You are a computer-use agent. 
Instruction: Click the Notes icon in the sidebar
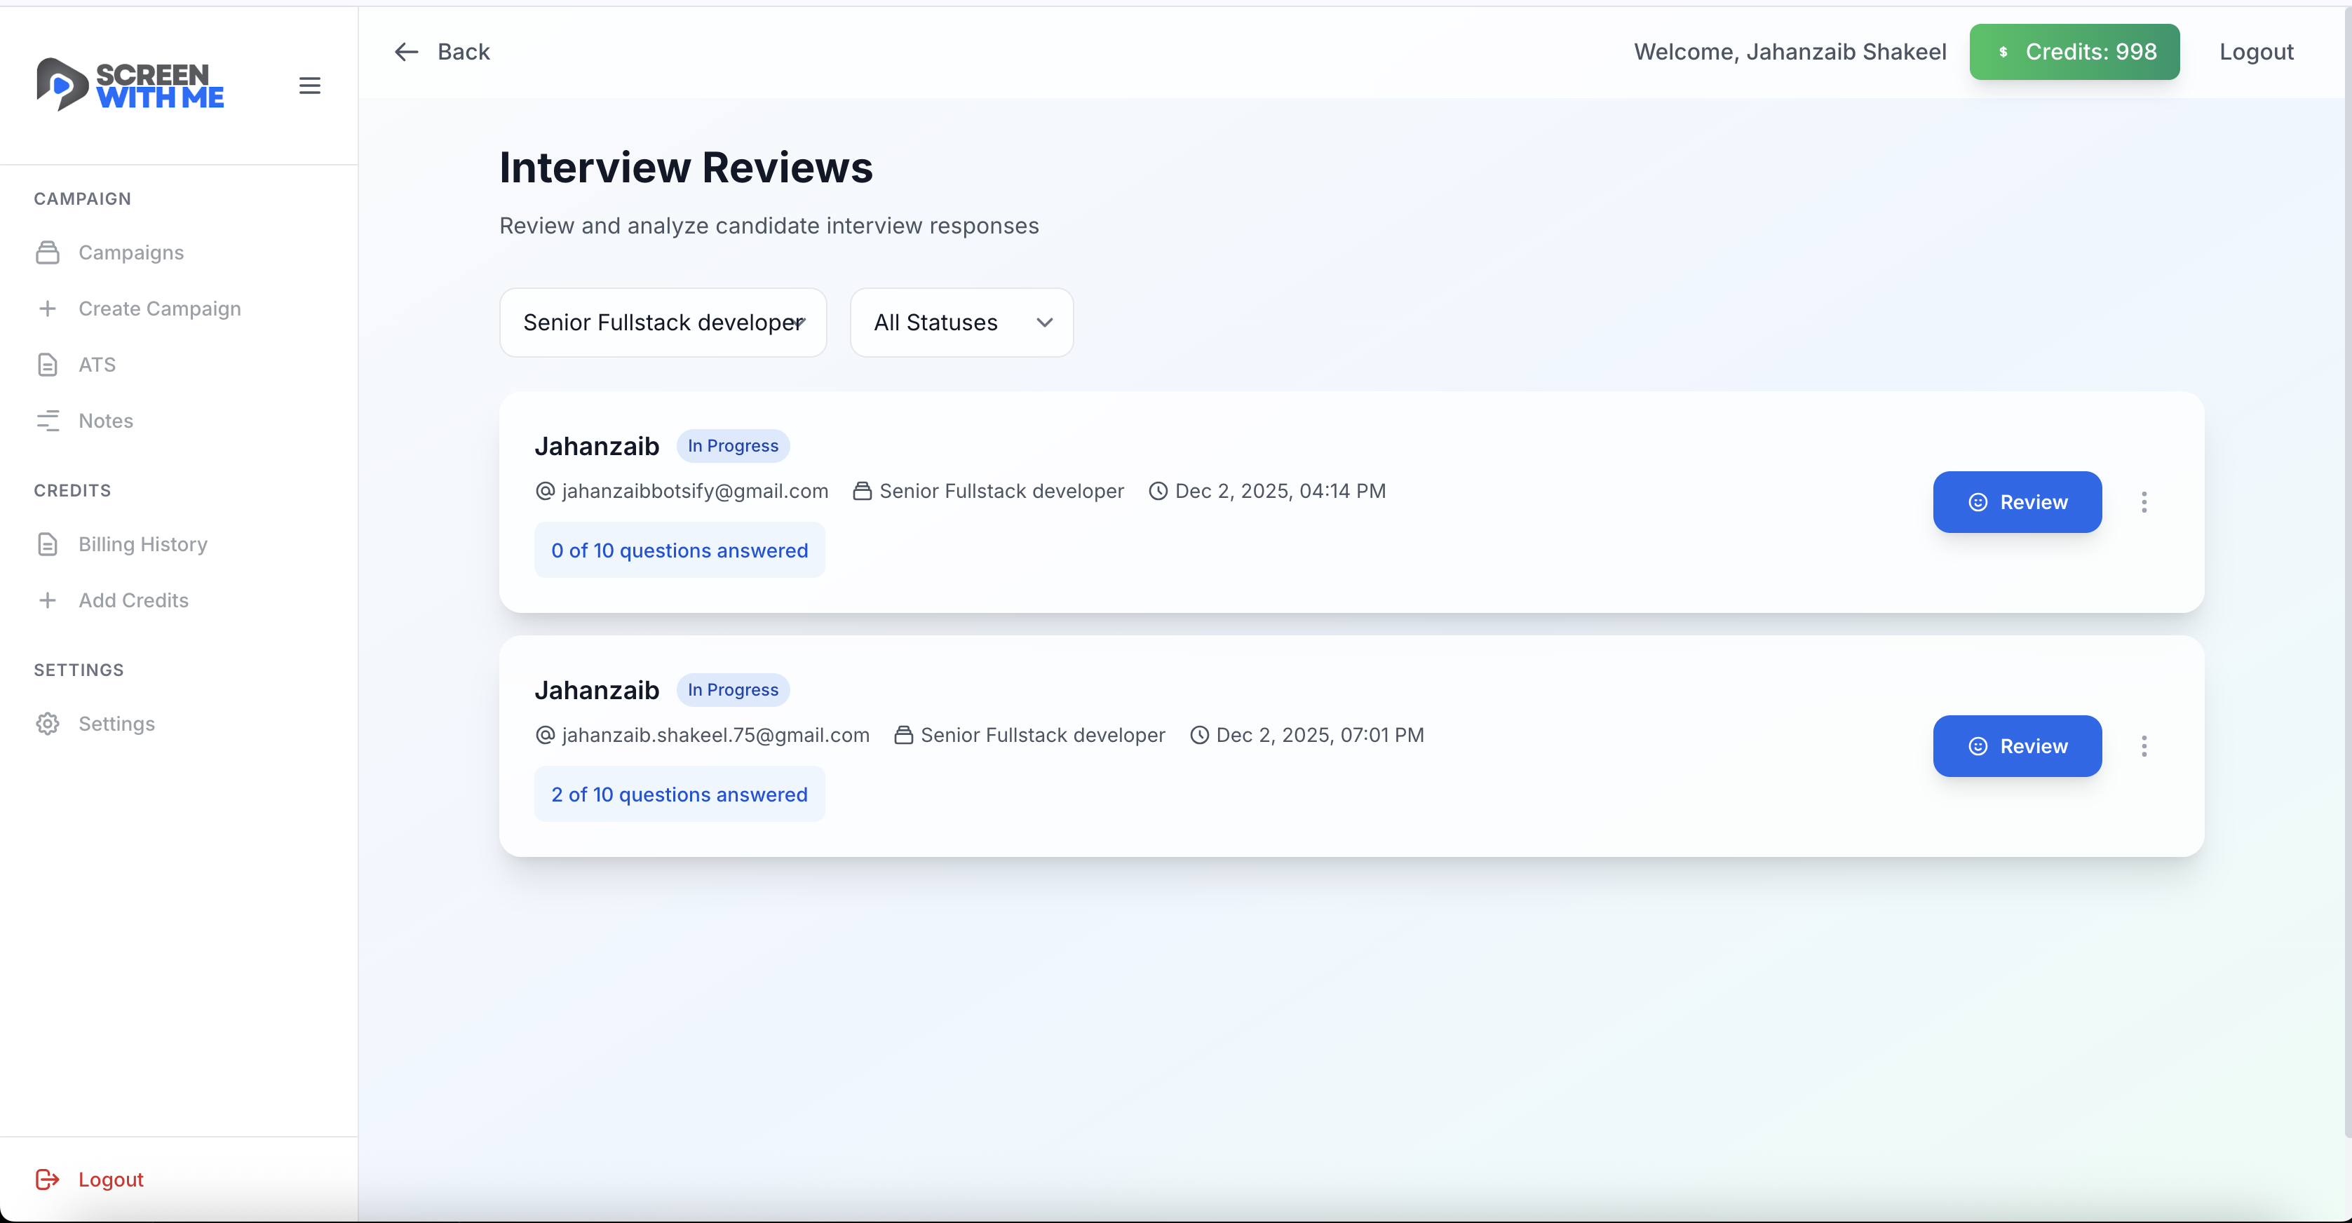(48, 421)
